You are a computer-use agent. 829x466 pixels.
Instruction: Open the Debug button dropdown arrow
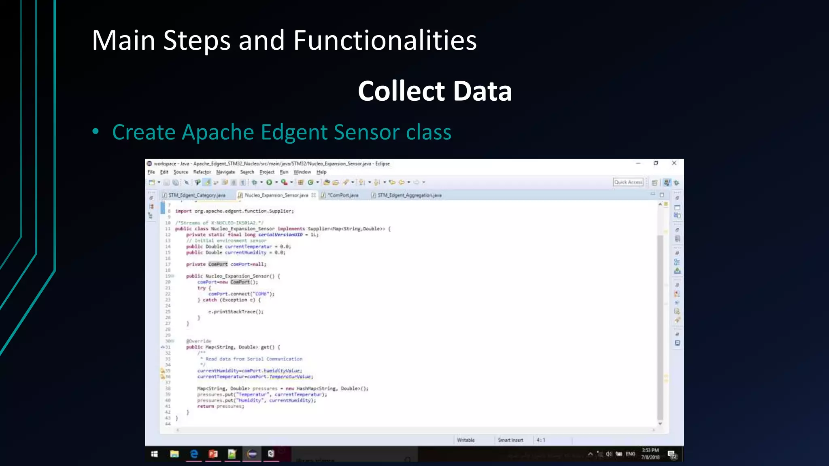coord(261,182)
